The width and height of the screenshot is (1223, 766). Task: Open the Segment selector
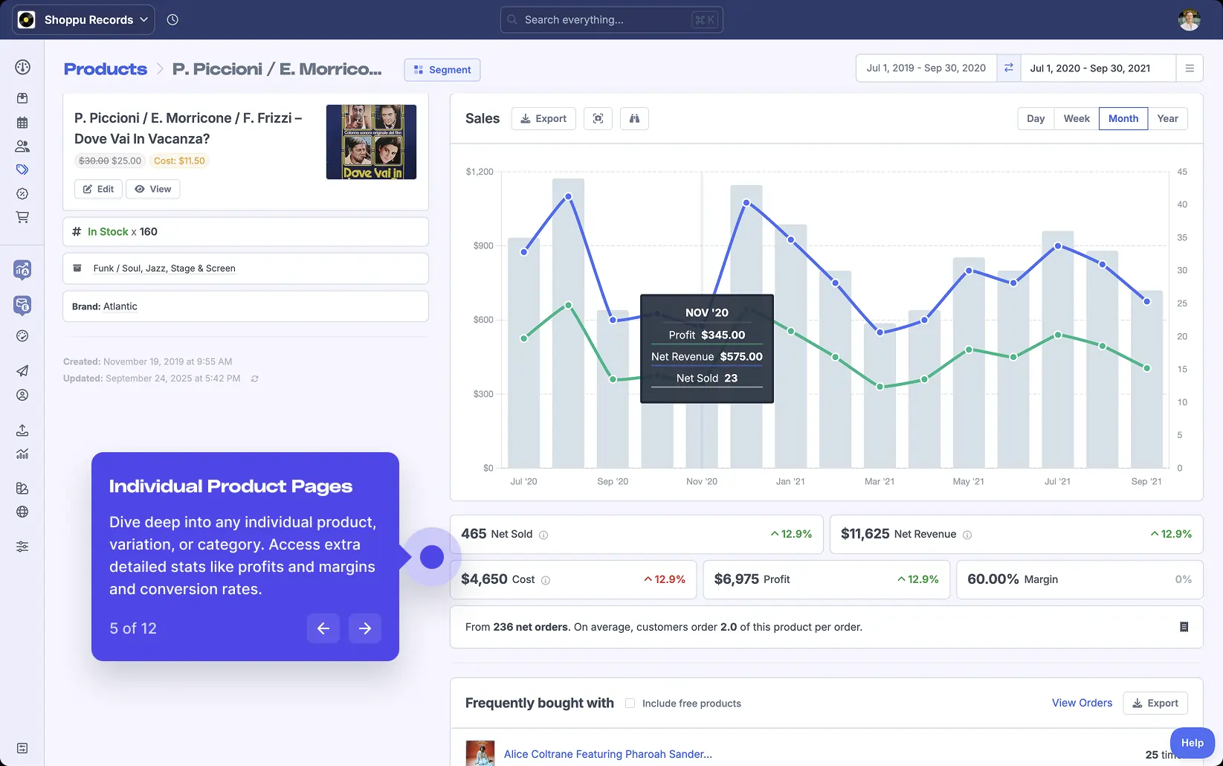pyautogui.click(x=442, y=69)
